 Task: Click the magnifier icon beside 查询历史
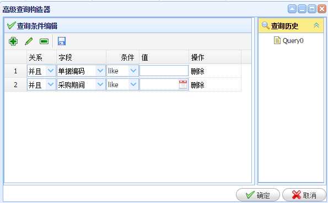[265, 25]
